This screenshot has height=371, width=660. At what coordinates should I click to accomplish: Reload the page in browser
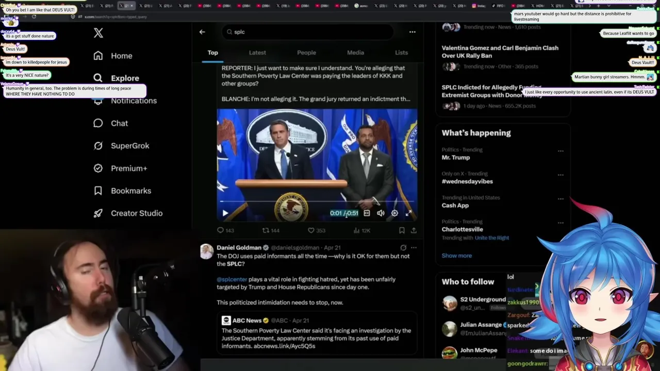coord(34,16)
